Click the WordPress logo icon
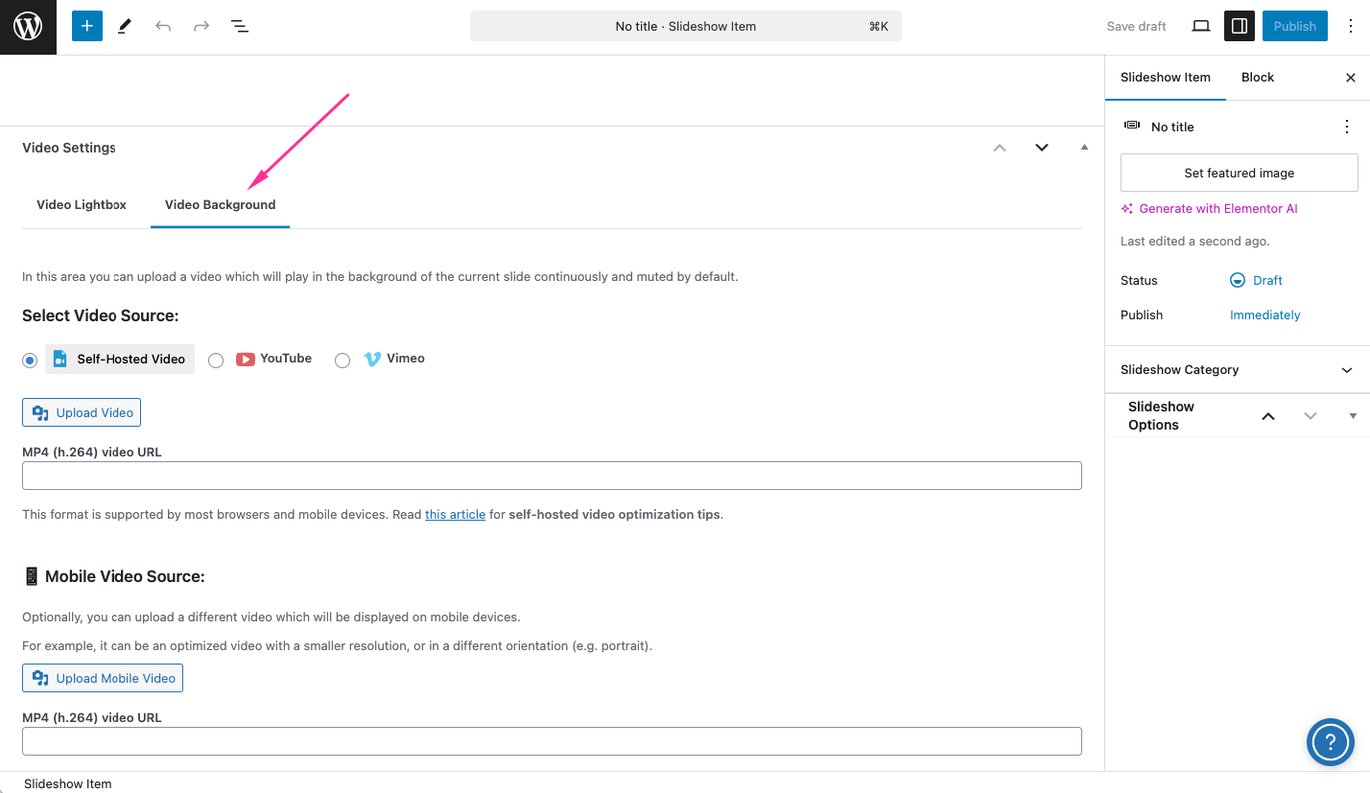This screenshot has height=793, width=1370. 28,27
